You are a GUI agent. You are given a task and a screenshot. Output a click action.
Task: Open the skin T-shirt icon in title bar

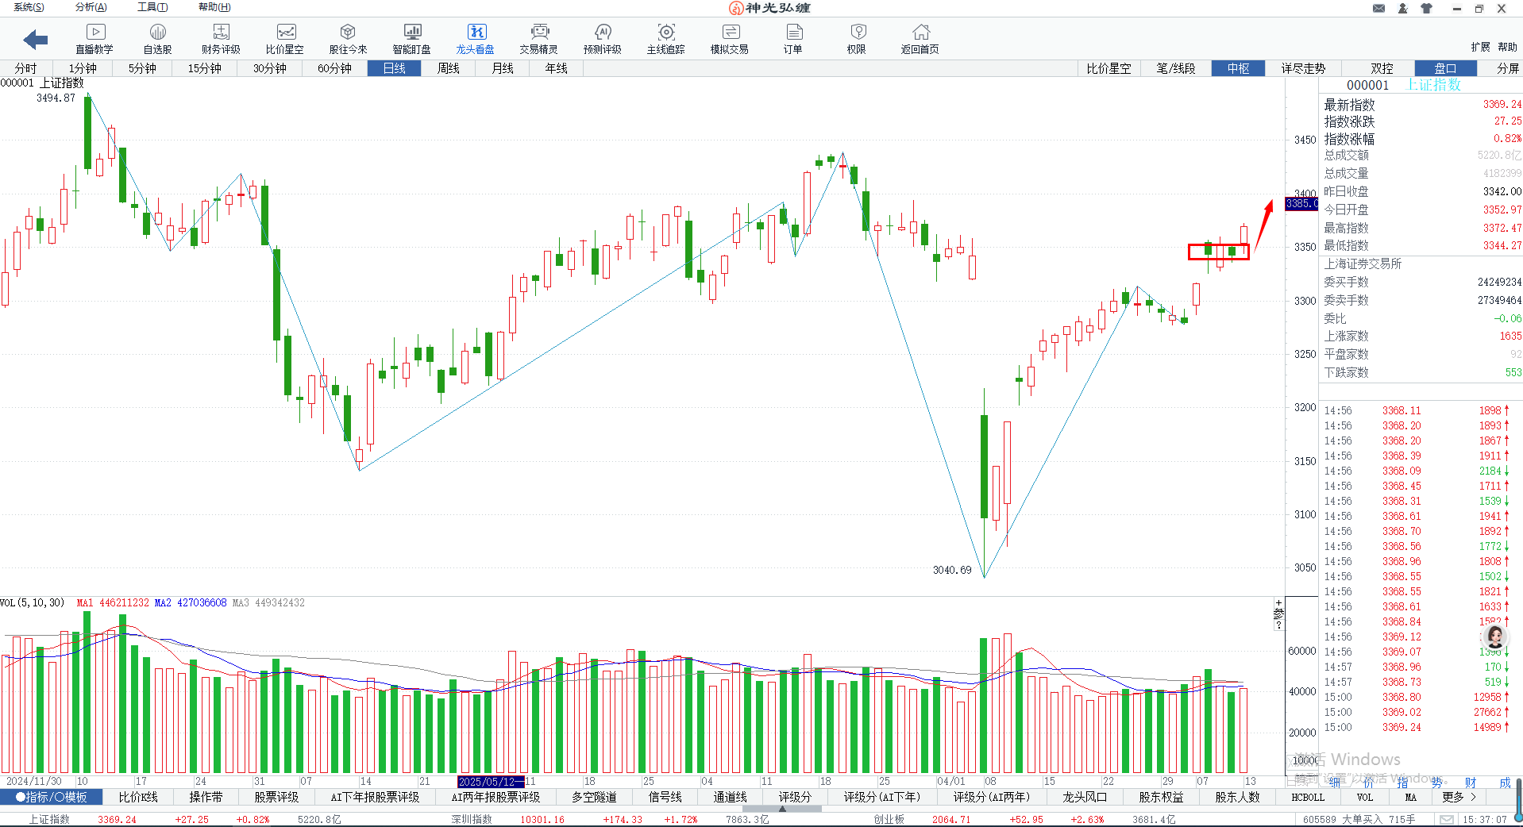pyautogui.click(x=1426, y=9)
